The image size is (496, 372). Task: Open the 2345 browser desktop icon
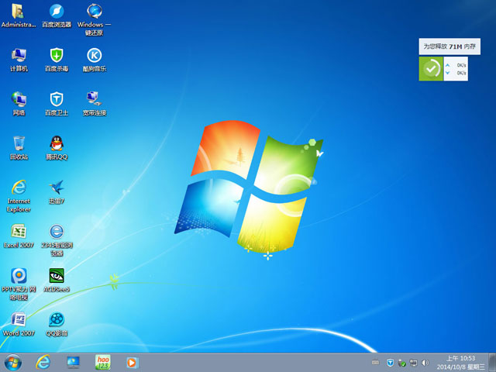click(57, 239)
